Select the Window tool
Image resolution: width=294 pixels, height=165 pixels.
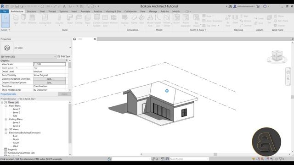32,19
